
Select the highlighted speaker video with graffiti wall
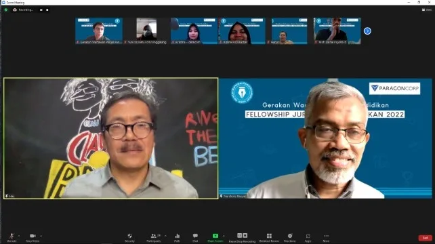tap(110, 138)
